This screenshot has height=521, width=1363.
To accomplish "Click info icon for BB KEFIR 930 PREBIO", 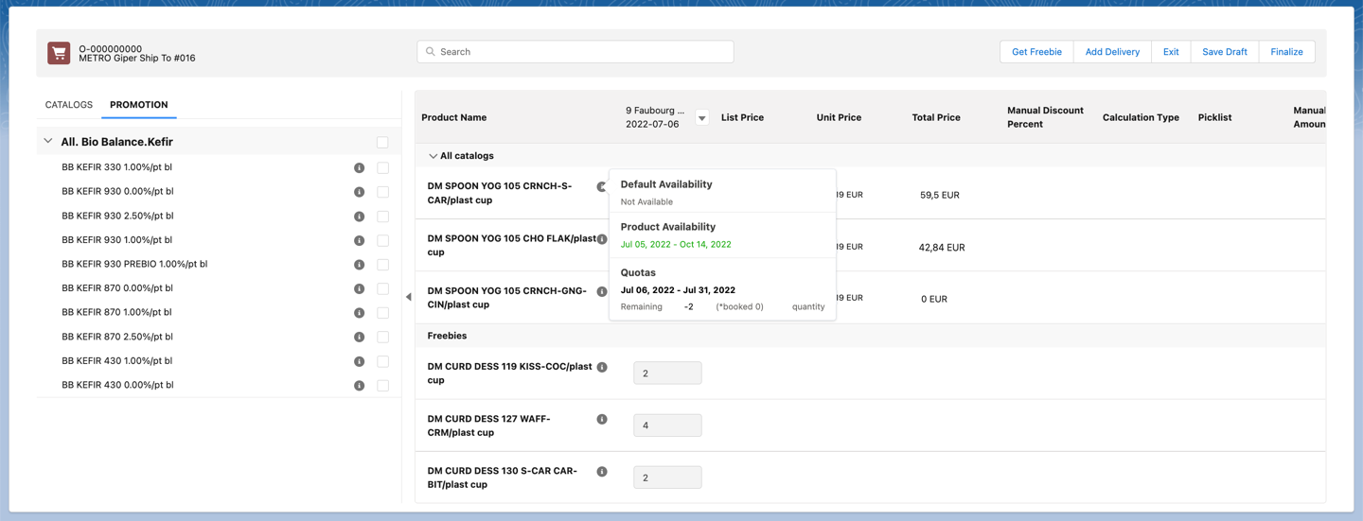I will point(359,265).
